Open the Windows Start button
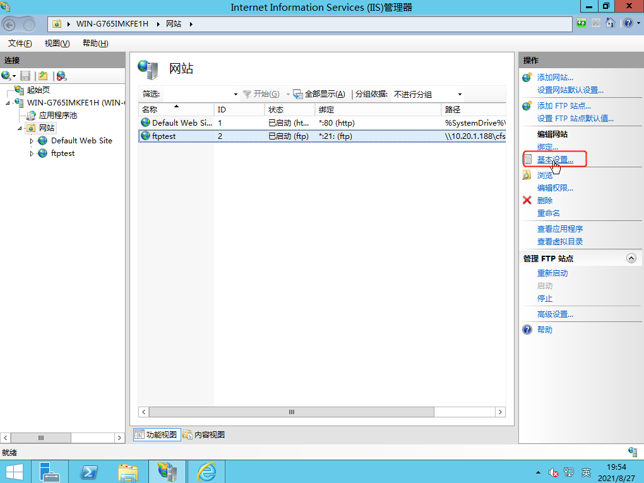This screenshot has height=483, width=644. 15,472
